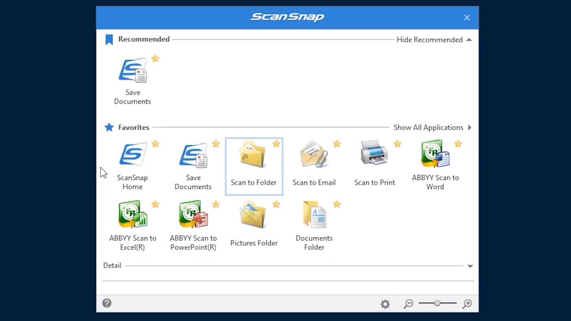
Task: Select the Documents Folder destination
Action: [x=314, y=226]
